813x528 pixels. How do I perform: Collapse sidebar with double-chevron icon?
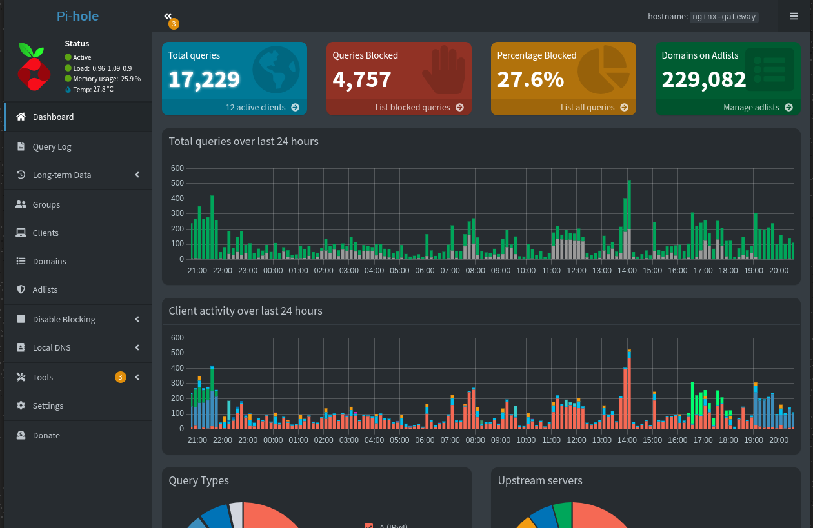click(168, 16)
